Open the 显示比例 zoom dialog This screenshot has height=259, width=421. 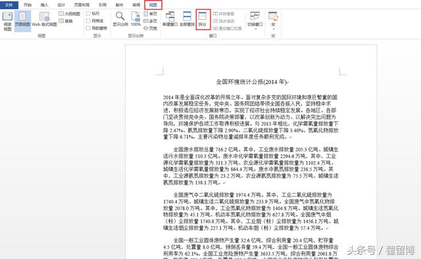click(120, 19)
